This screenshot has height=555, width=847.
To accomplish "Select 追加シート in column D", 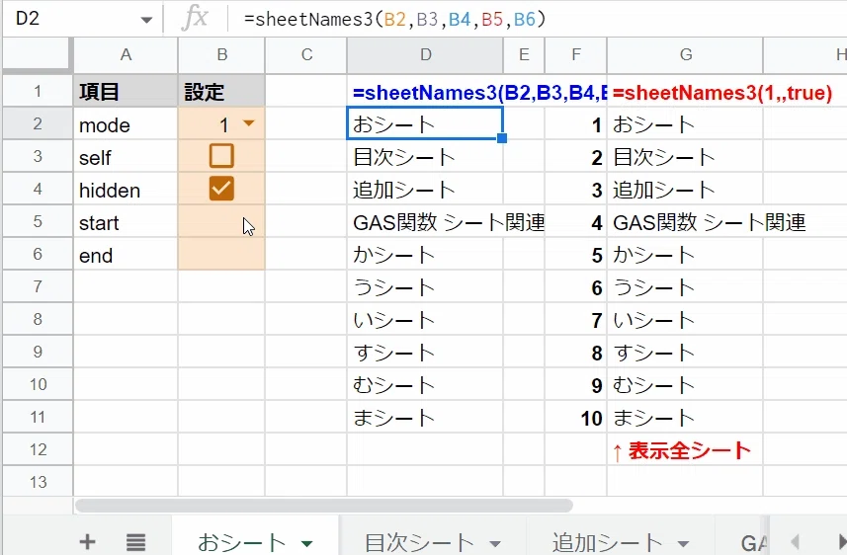I will (425, 189).
